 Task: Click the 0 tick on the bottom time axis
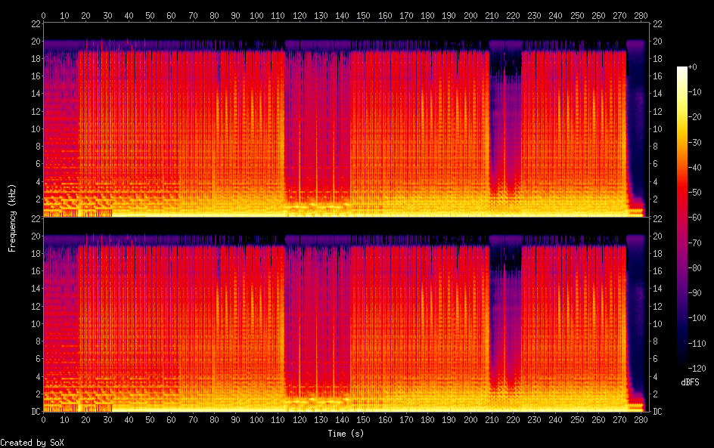tap(44, 419)
